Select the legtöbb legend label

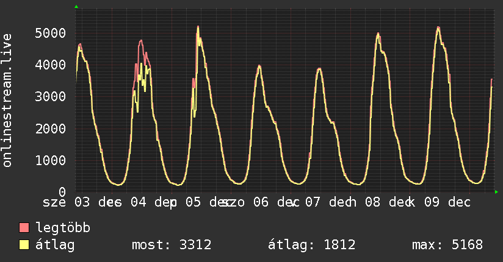63,228
